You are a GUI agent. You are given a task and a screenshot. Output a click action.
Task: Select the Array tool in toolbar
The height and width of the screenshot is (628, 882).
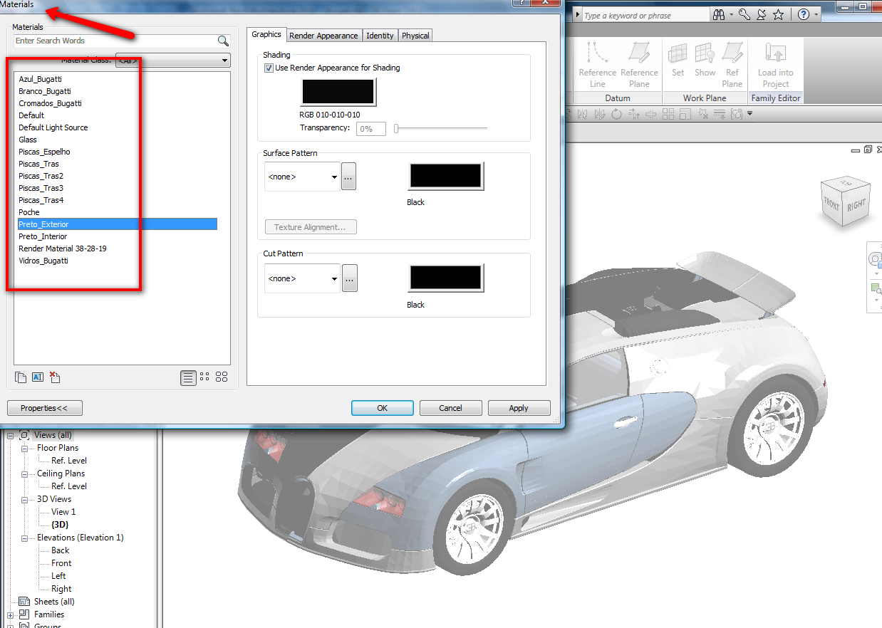click(668, 114)
